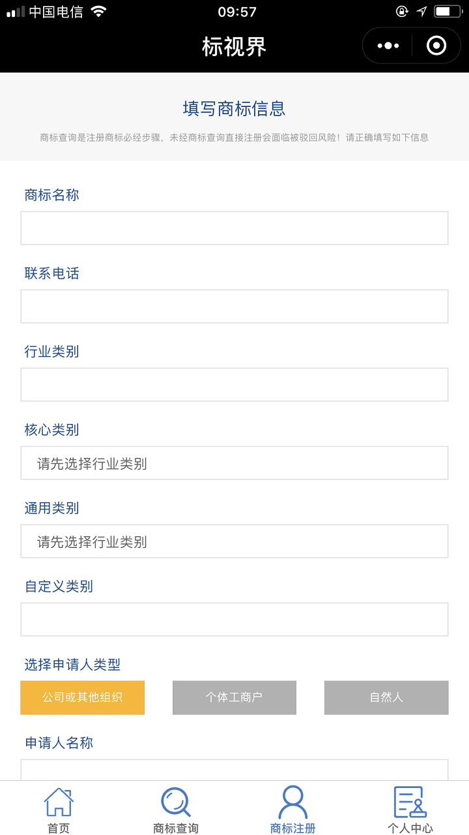Select 个体工商户 applicant type
The width and height of the screenshot is (469, 835).
coord(234,697)
